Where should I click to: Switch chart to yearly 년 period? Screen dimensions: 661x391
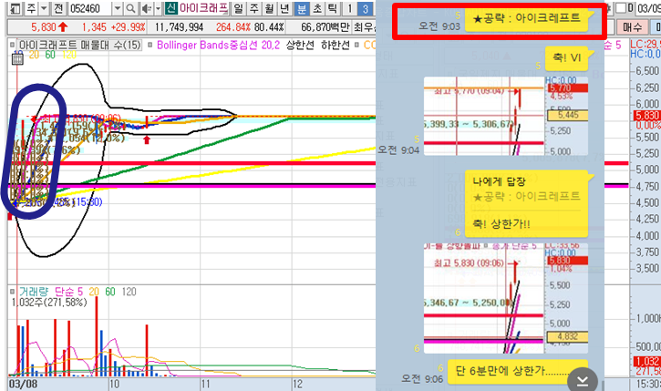tap(285, 8)
